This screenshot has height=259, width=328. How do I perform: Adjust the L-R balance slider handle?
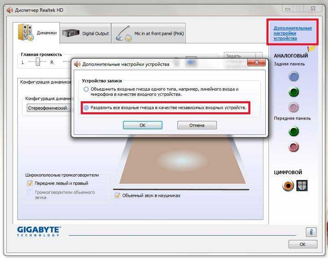pos(38,62)
